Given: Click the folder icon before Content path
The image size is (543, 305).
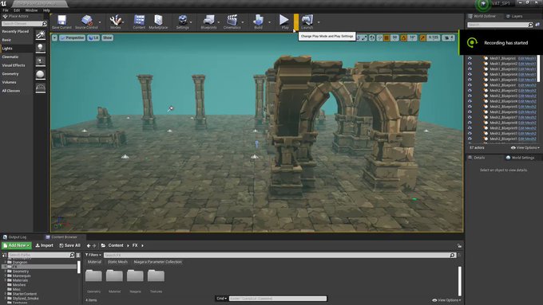Looking at the screenshot, I should point(103,245).
